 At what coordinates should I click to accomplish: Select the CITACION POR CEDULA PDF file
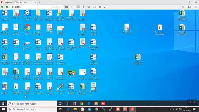tap(49, 44)
